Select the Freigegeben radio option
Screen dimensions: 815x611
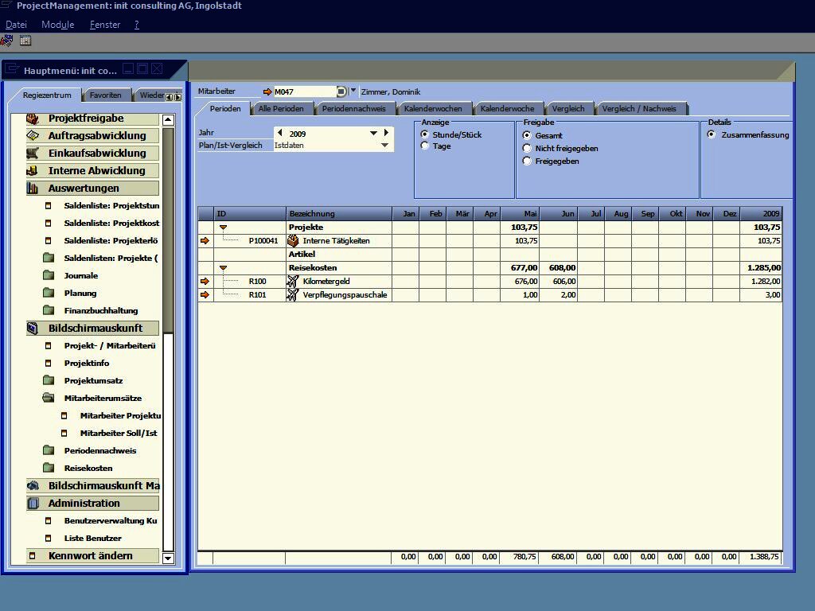pyautogui.click(x=527, y=162)
